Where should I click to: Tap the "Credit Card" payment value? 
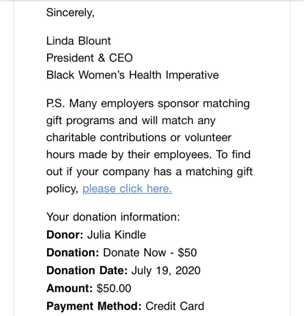point(174,306)
